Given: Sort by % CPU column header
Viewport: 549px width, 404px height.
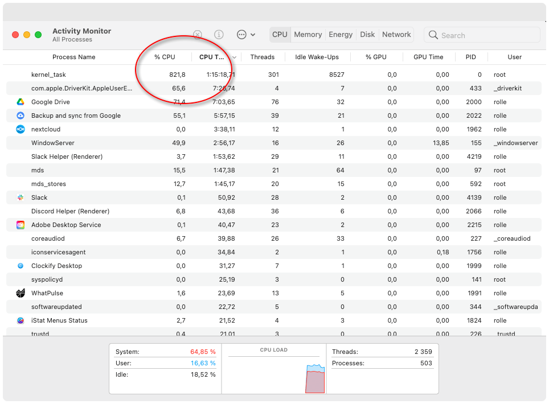Looking at the screenshot, I should click(165, 57).
